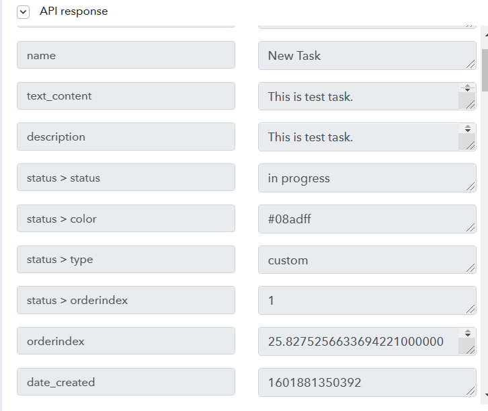
Task: Click resize grip on custom value field
Action: click(471, 268)
